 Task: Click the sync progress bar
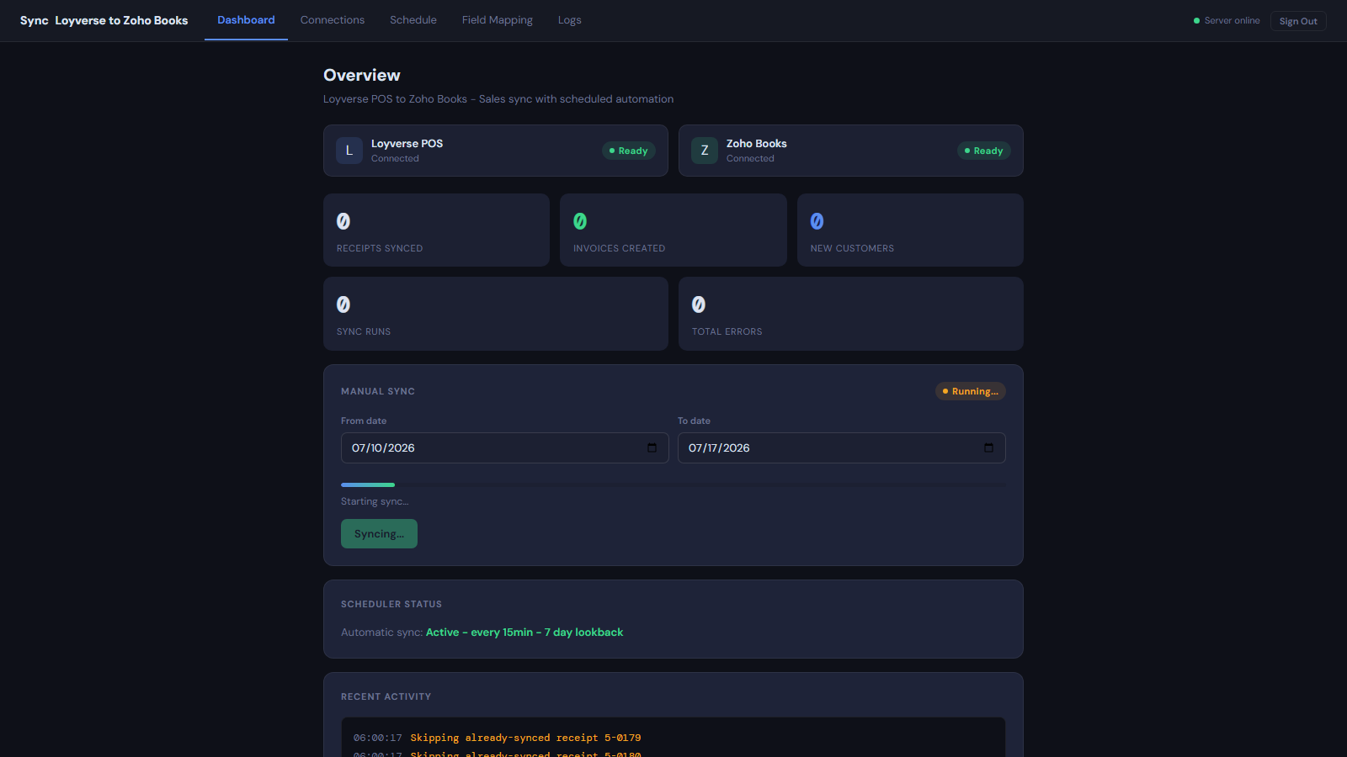point(673,485)
